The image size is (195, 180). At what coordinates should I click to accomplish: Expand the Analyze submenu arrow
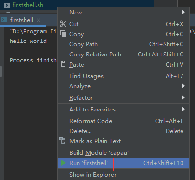[x=183, y=86]
